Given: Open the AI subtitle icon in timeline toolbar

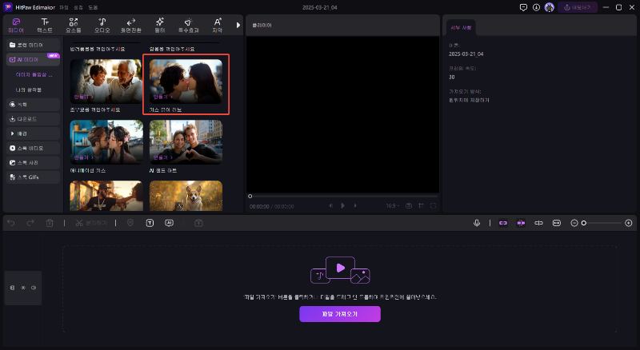Looking at the screenshot, I should (x=169, y=223).
